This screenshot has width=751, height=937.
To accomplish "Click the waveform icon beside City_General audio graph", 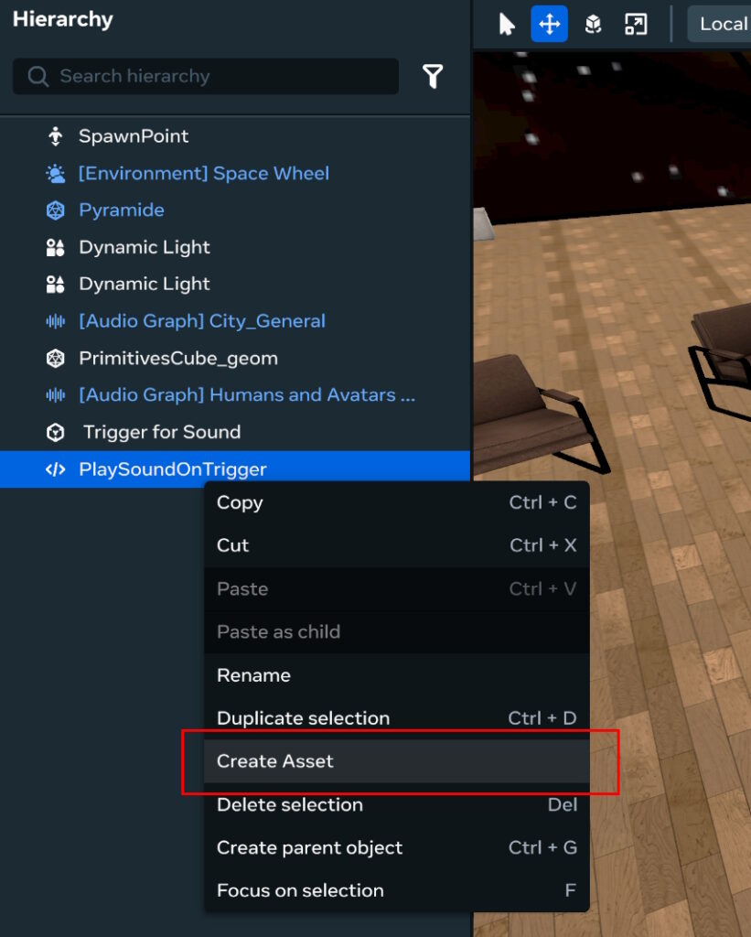I will click(x=57, y=320).
